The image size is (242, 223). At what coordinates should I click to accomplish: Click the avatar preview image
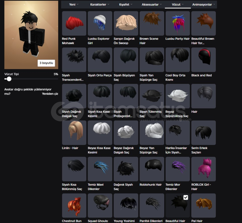point(31,35)
